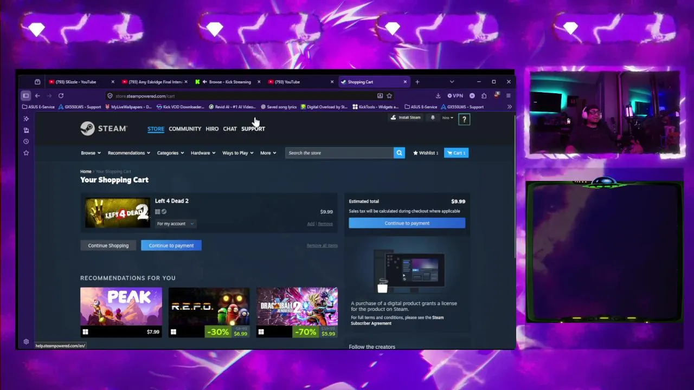Open the Wishlist with star icon

426,153
